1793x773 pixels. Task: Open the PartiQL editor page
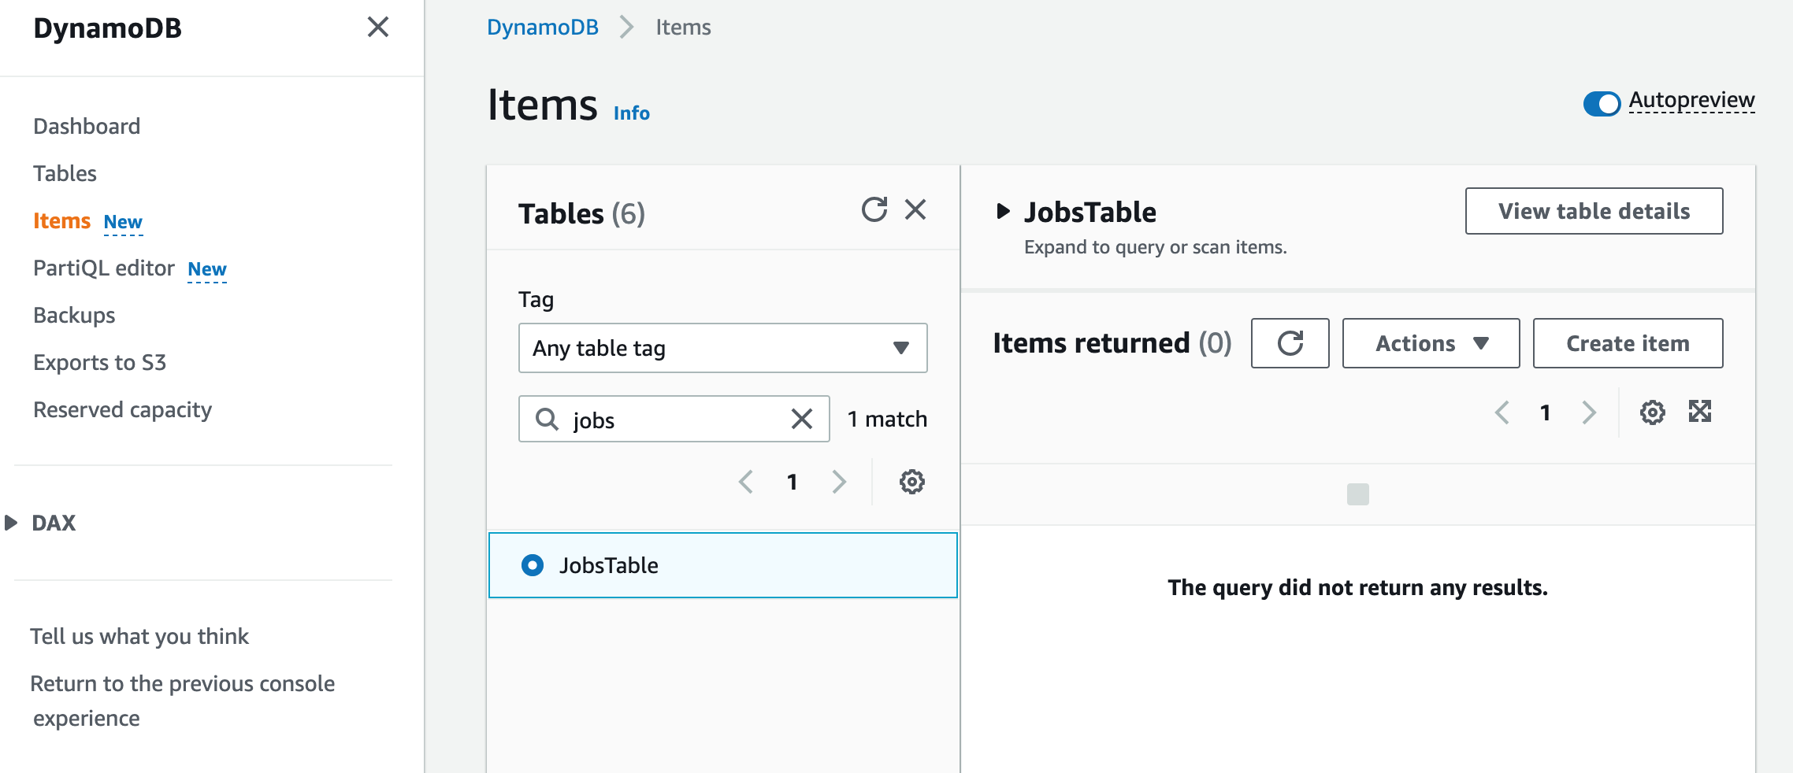pos(103,268)
